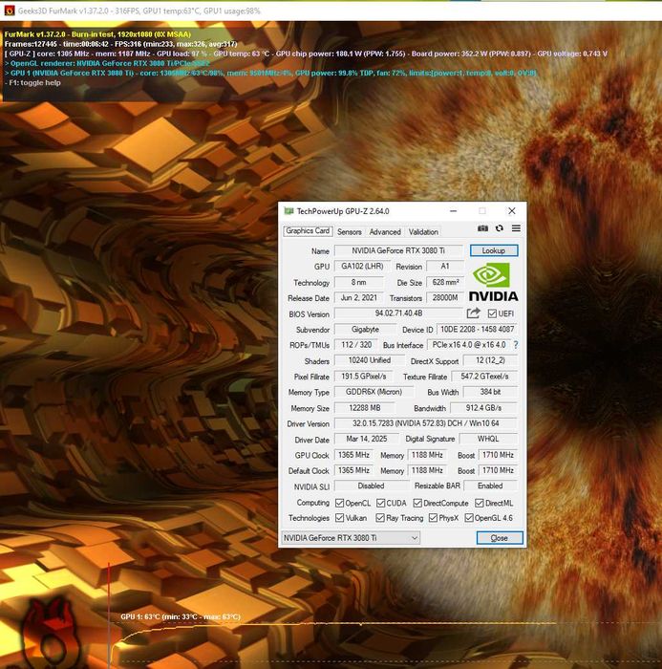The height and width of the screenshot is (669, 662).
Task: Click the Technology 8 nm value
Action: point(359,282)
